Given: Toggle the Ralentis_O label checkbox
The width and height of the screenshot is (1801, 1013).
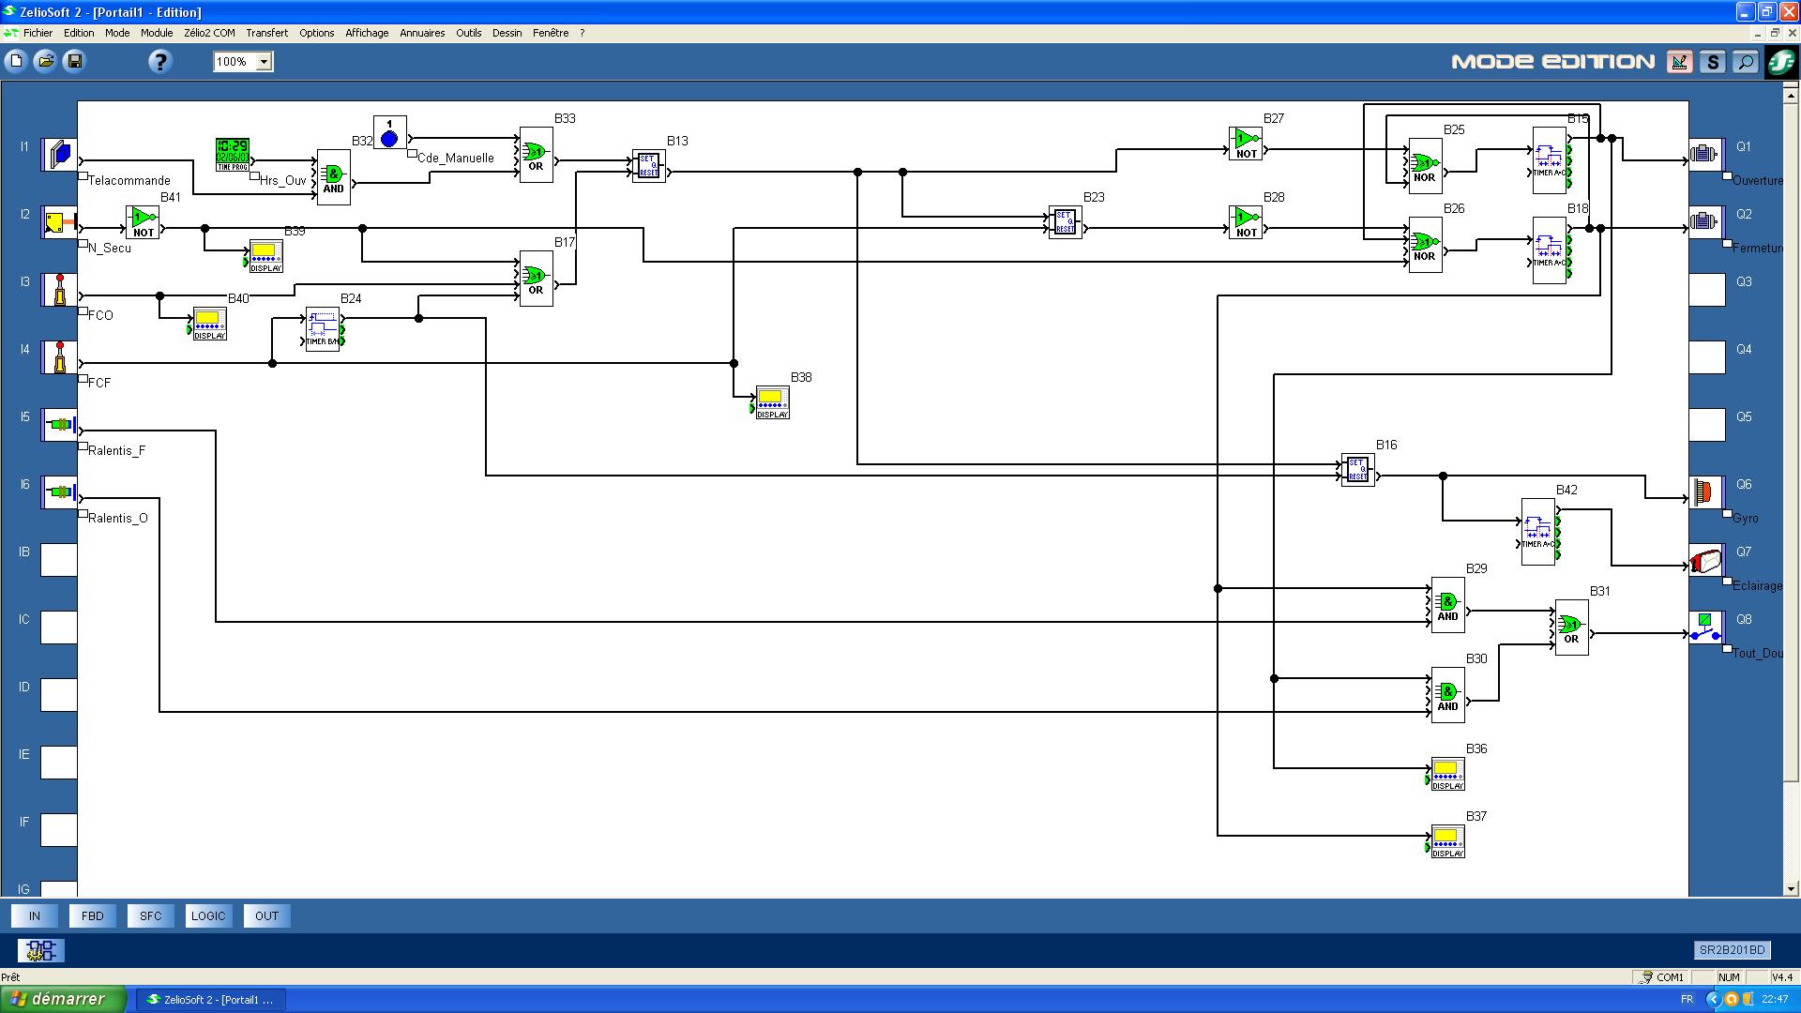Looking at the screenshot, I should coord(83,513).
